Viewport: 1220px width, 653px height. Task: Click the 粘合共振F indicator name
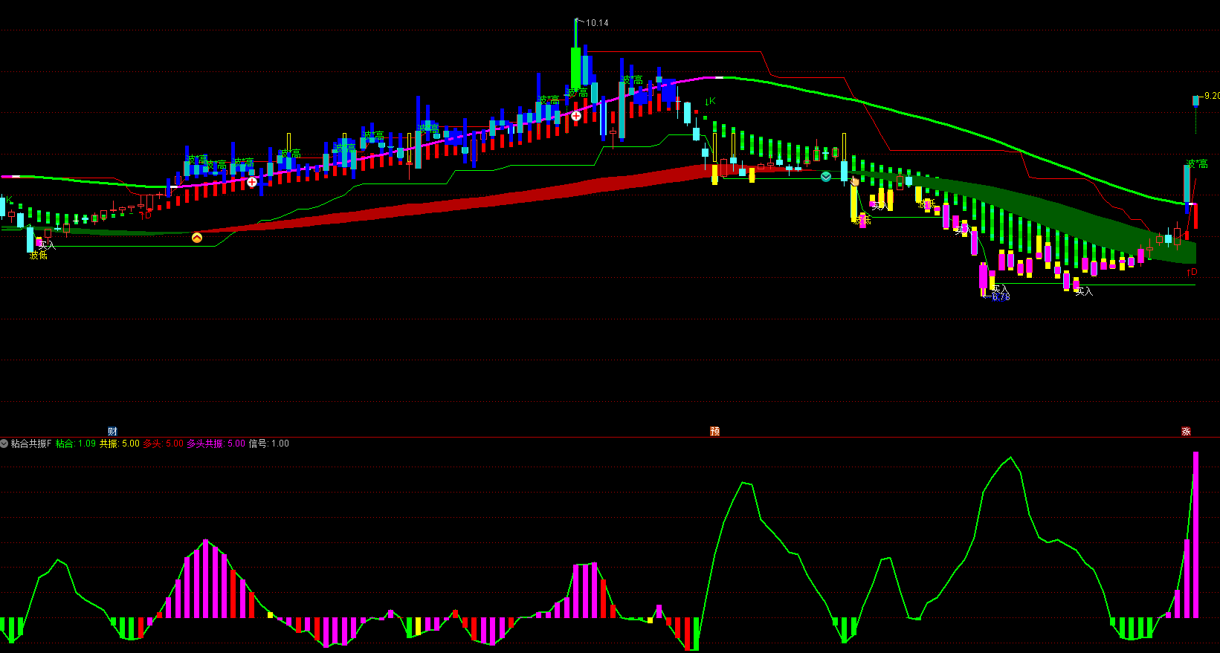[x=31, y=444]
